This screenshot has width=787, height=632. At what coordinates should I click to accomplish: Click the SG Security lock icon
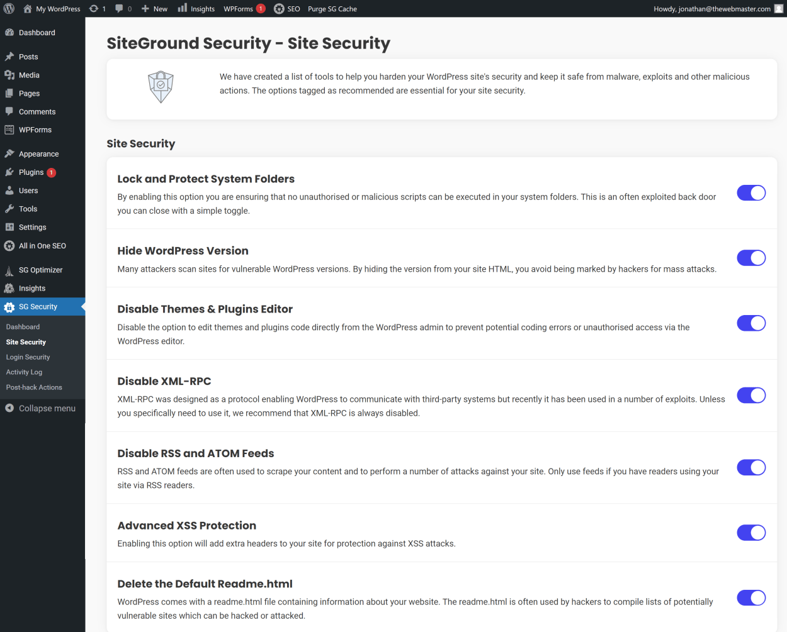tap(9, 307)
